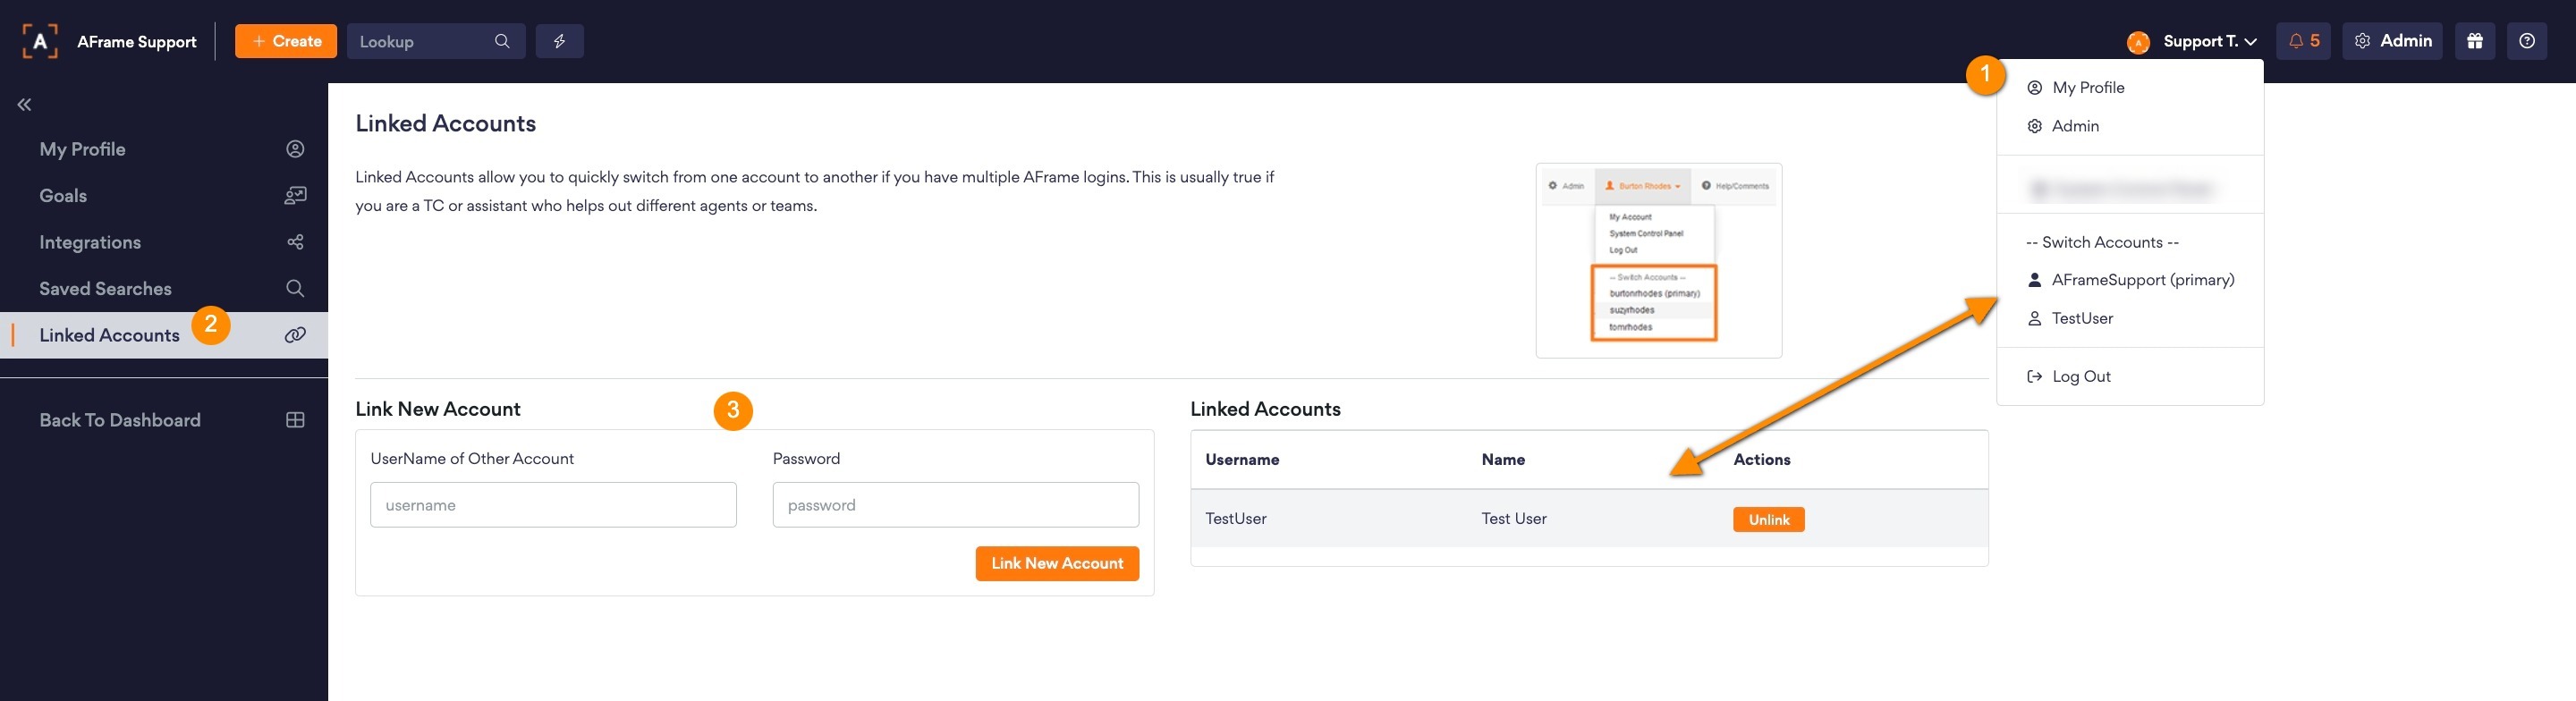Click the Back To Dashboard grid icon
Viewport: 2576px width, 701px height.
click(295, 420)
